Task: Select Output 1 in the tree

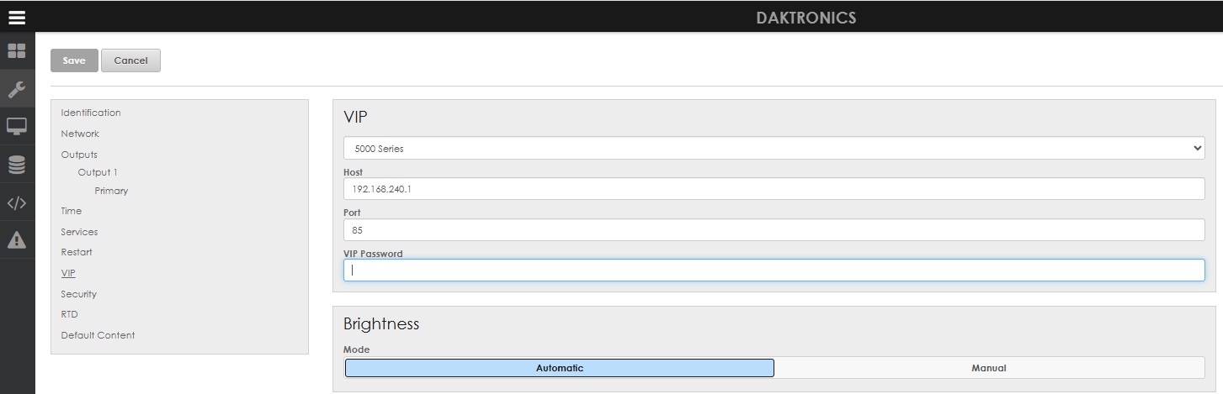Action: click(98, 172)
